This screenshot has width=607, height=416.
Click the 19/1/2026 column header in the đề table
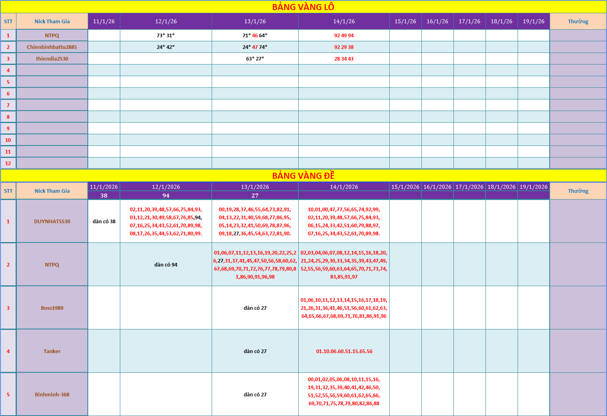534,187
